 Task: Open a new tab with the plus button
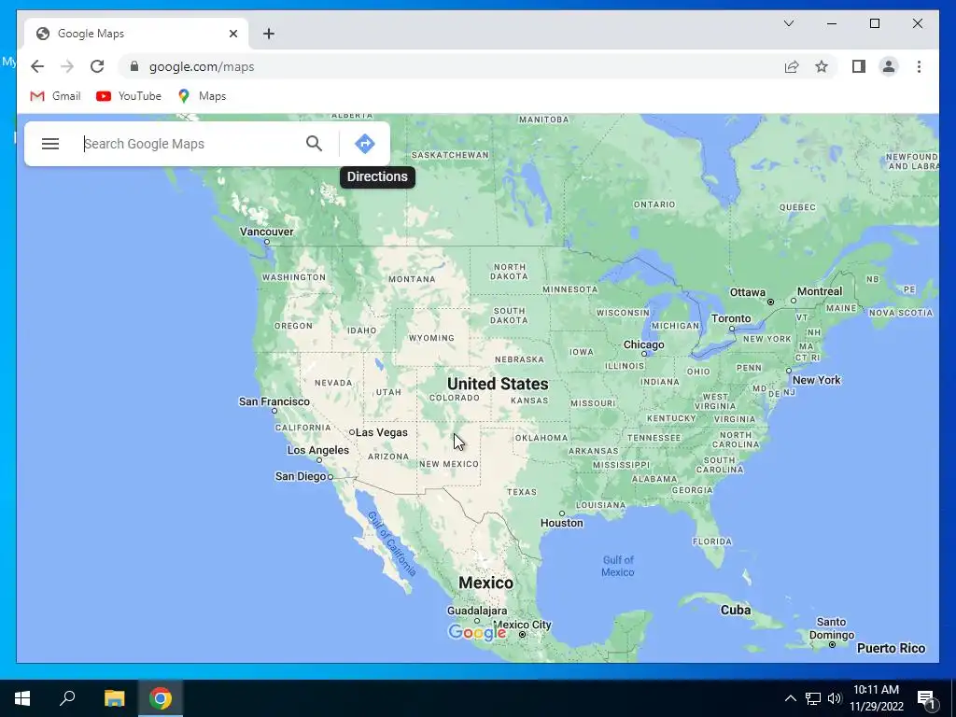[x=269, y=34]
